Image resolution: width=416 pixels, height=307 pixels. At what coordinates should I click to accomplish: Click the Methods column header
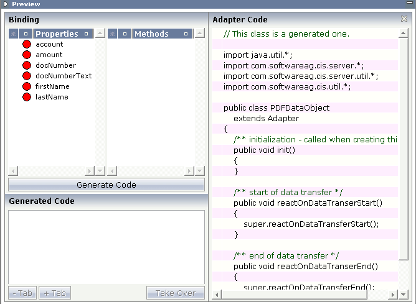pyautogui.click(x=151, y=34)
